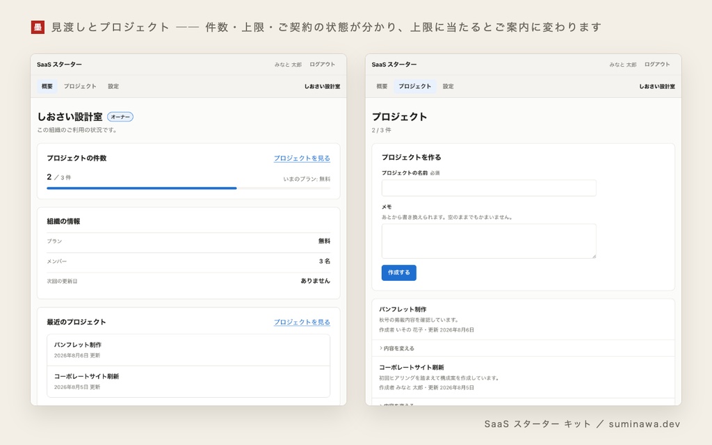Click しおさい設計室 org name in project-list tab bar
Viewport: 712px width, 445px height.
[656, 86]
